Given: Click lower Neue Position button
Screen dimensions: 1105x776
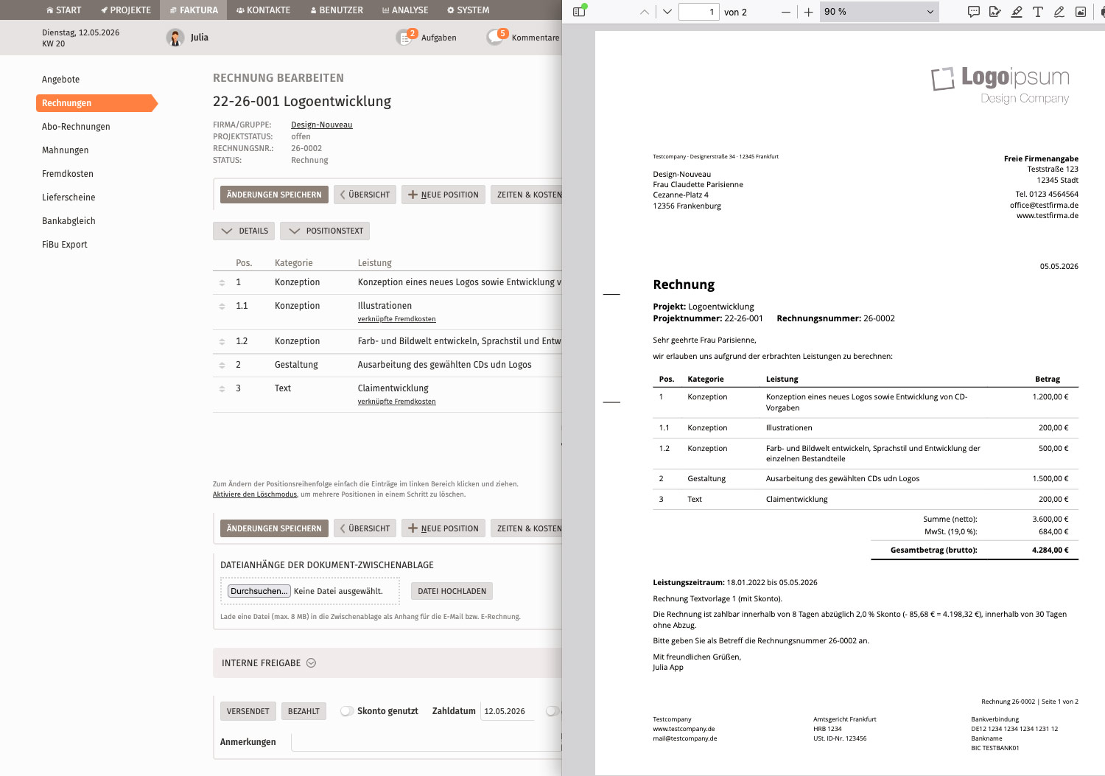Looking at the screenshot, I should pyautogui.click(x=443, y=528).
